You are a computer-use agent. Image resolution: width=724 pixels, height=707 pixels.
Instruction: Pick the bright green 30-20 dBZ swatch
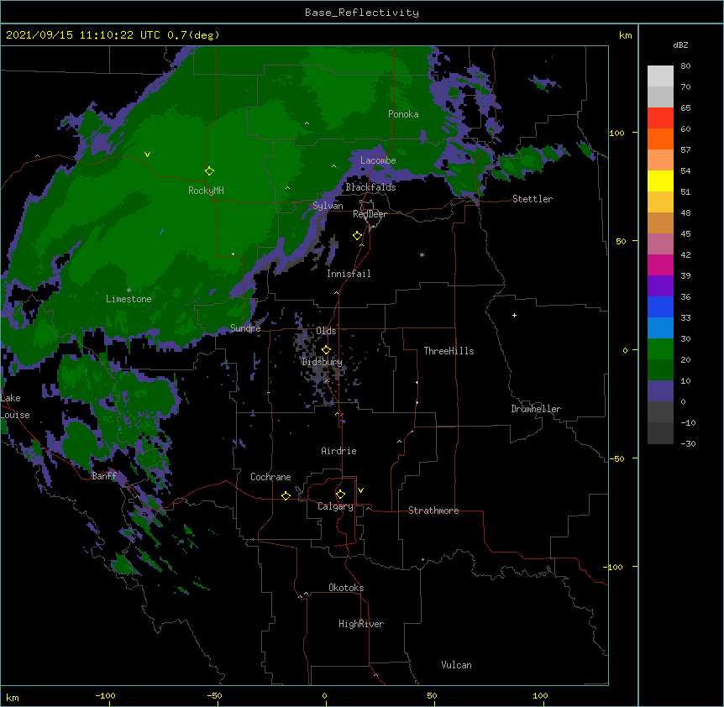tap(660, 349)
